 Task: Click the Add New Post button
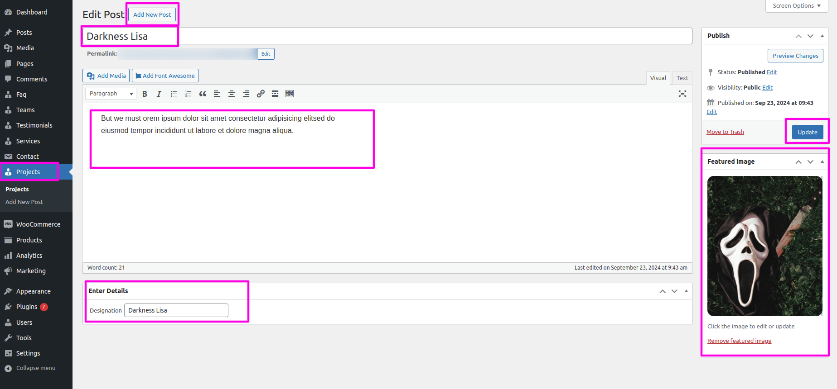[x=152, y=14]
